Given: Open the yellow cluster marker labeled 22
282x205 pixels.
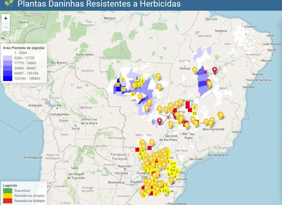Looking at the screenshot, I should click(x=118, y=85).
